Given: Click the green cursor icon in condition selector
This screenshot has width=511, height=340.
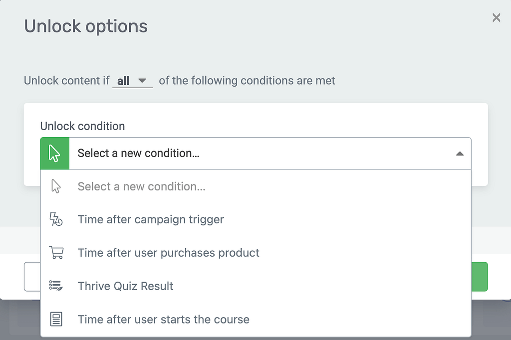Looking at the screenshot, I should [55, 154].
